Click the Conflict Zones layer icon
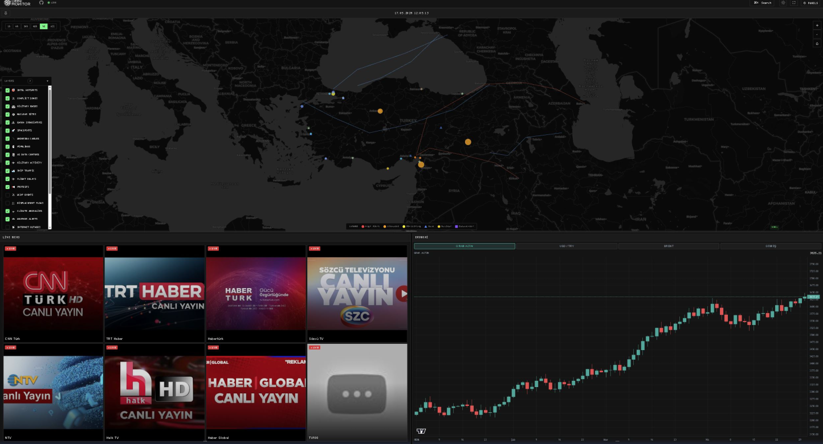Image resolution: width=823 pixels, height=444 pixels. [13, 98]
